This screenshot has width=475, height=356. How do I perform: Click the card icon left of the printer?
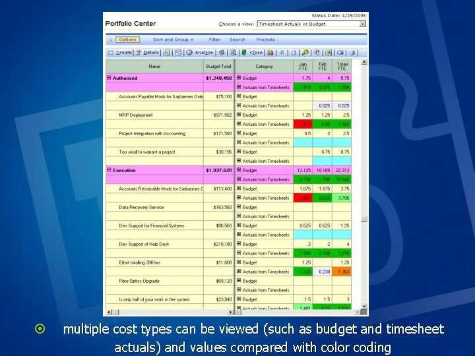[x=340, y=52]
